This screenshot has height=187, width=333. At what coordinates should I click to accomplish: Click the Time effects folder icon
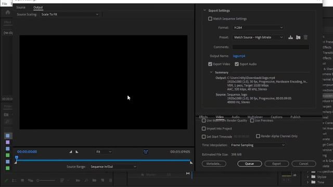(x=313, y=182)
